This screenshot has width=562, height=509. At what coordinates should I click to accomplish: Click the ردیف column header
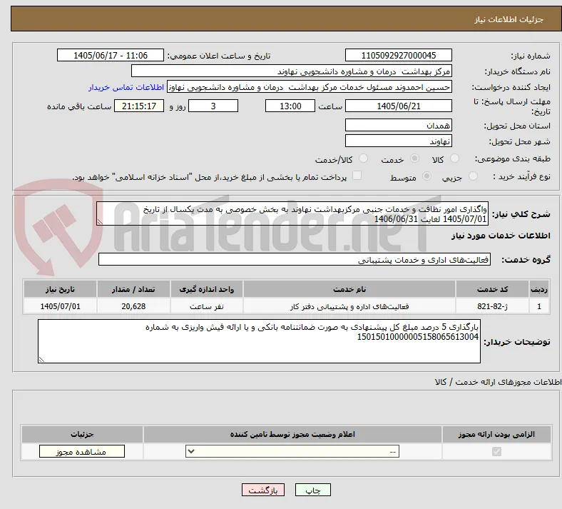539,289
